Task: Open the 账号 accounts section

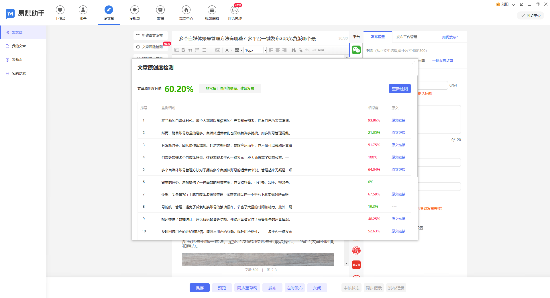Action: tap(83, 13)
